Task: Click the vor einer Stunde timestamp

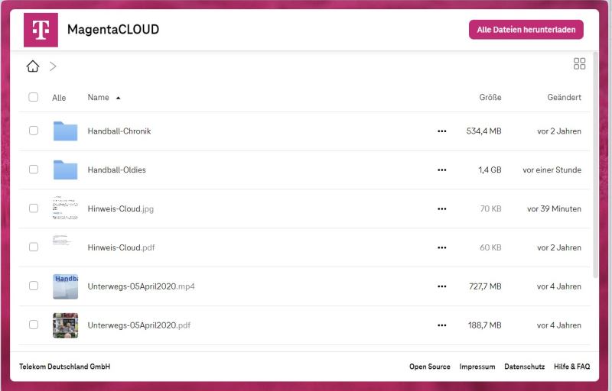Action: [552, 170]
